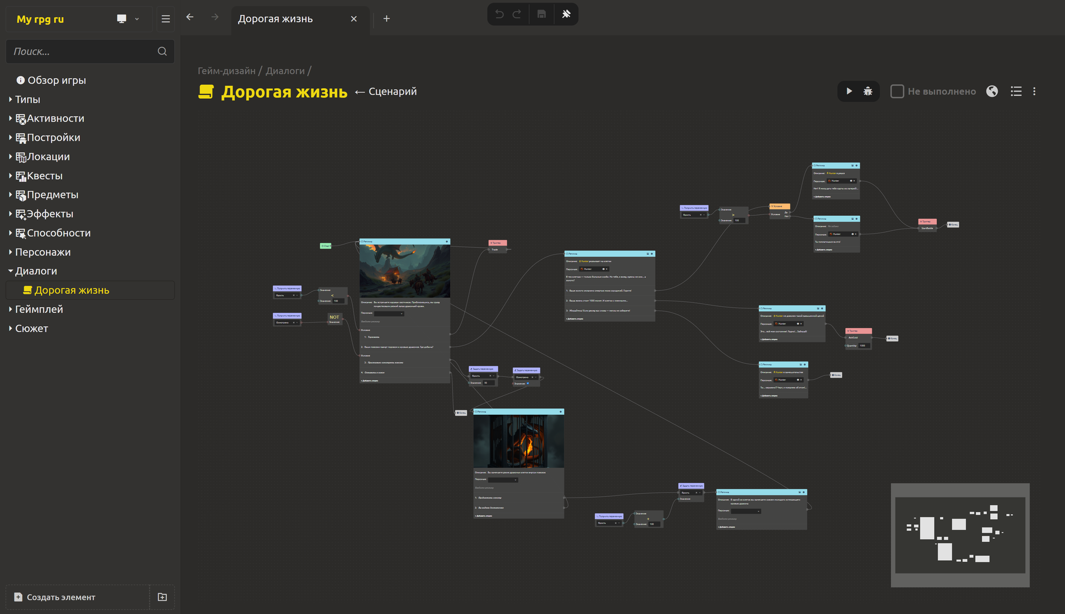Click the play scenario button

pyautogui.click(x=849, y=92)
